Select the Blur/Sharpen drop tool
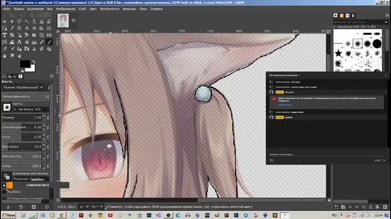Viewport: 391px width, 219px height. coord(4,56)
